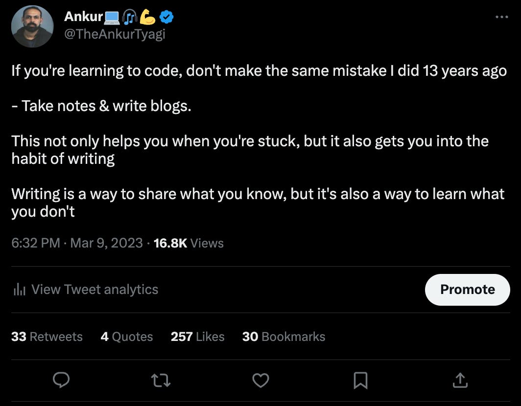Viewport: 521px width, 406px height.
Task: Click the Promote button
Action: 467,289
